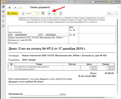
Task: Increase the copies count with up stepper
Action: tap(38, 13)
